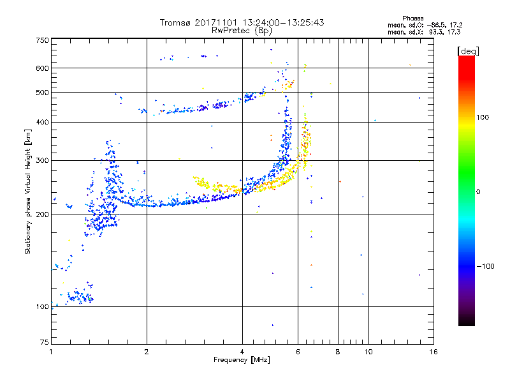Click the black bottom of the colorbar
Image resolution: width=510 pixels, height=383 pixels.
pos(467,321)
